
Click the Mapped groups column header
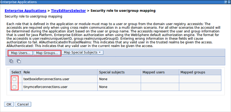coord(200,72)
